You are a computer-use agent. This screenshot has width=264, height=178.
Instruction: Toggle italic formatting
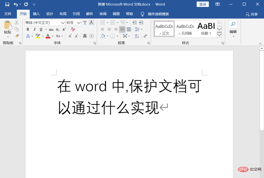pos(35,29)
